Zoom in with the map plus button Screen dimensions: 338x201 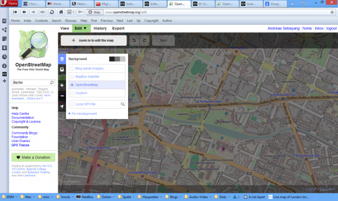point(62,85)
